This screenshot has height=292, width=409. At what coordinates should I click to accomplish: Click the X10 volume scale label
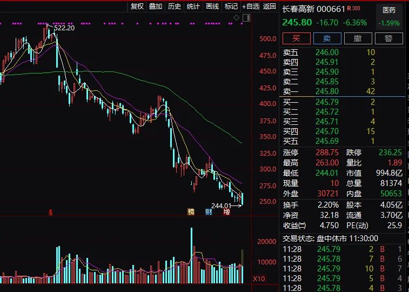pos(259,279)
